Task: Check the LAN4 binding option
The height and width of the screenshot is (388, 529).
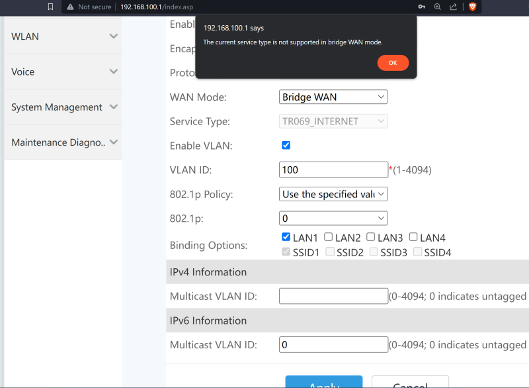Action: (413, 237)
